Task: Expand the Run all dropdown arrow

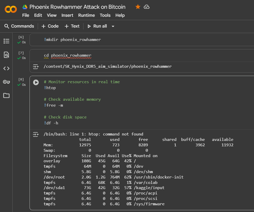Action: point(113,26)
